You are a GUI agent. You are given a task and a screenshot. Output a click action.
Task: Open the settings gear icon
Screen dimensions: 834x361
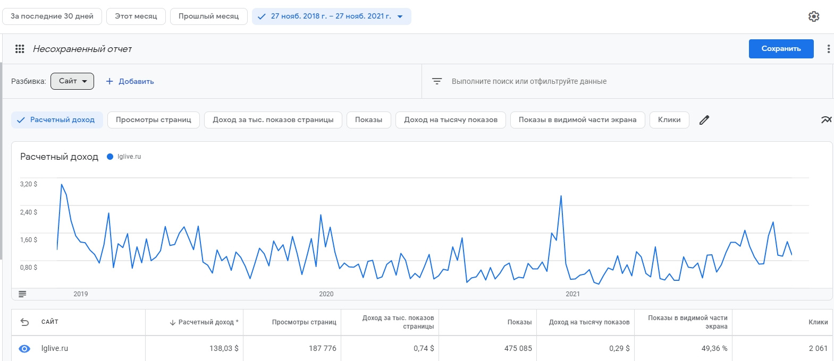813,16
